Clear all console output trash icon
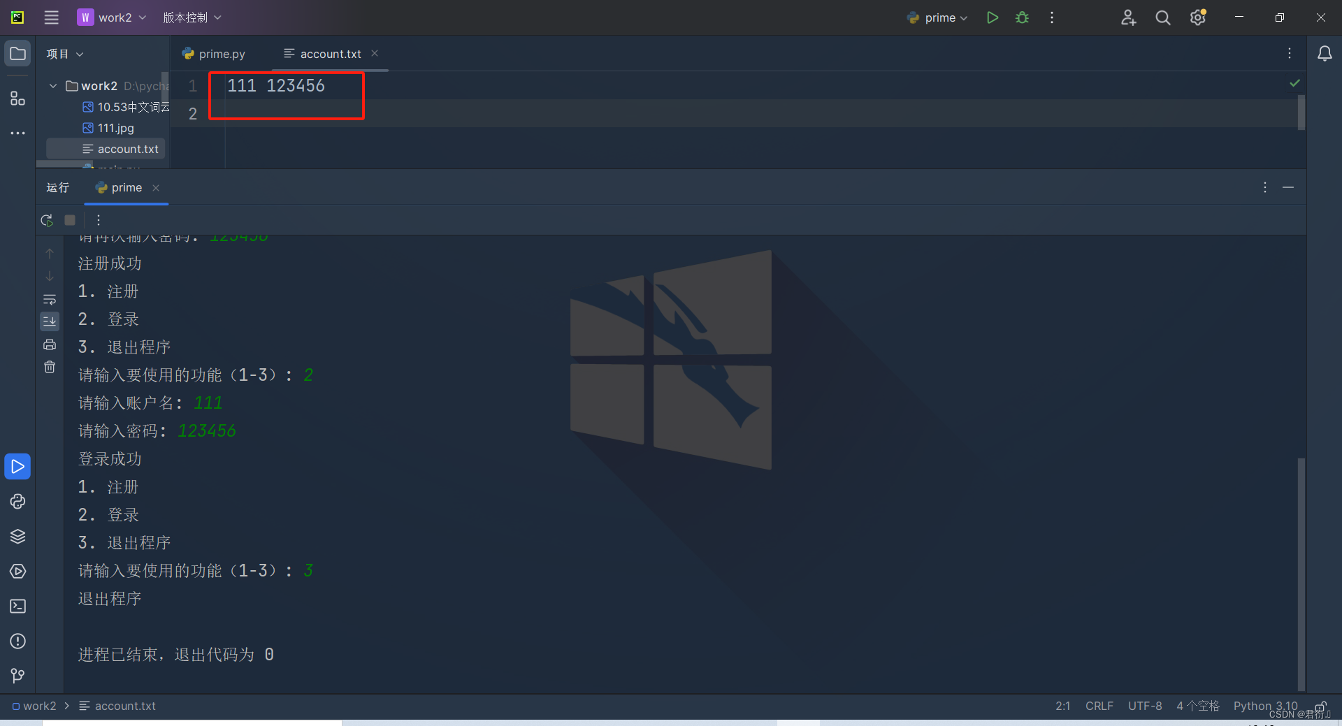1342x726 pixels. pos(50,367)
